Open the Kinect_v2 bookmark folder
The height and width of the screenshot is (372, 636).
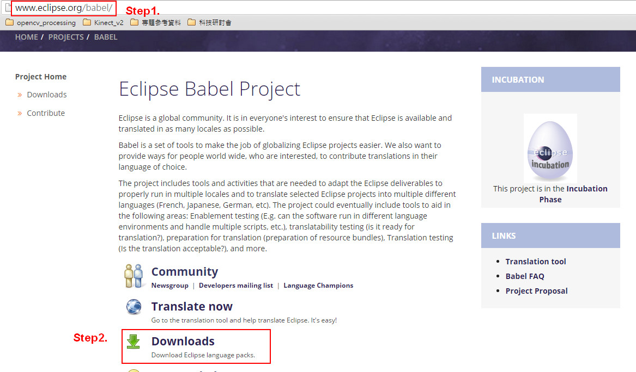(103, 23)
